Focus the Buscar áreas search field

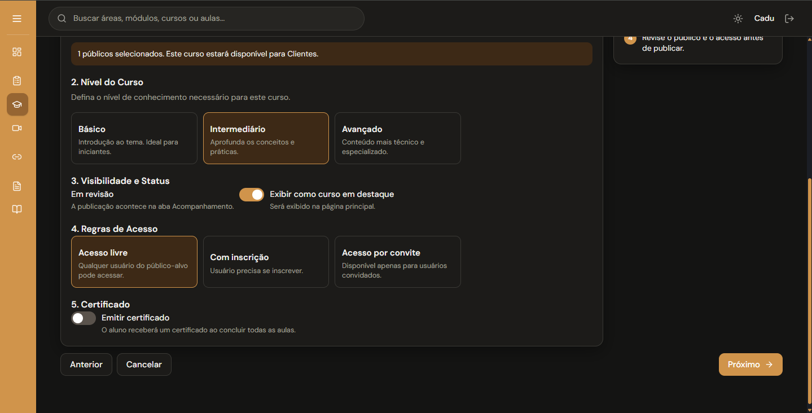coord(207,19)
